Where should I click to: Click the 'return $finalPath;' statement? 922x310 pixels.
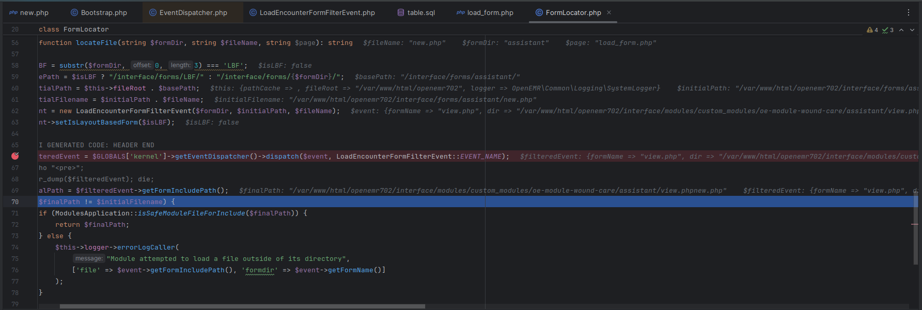coord(92,225)
